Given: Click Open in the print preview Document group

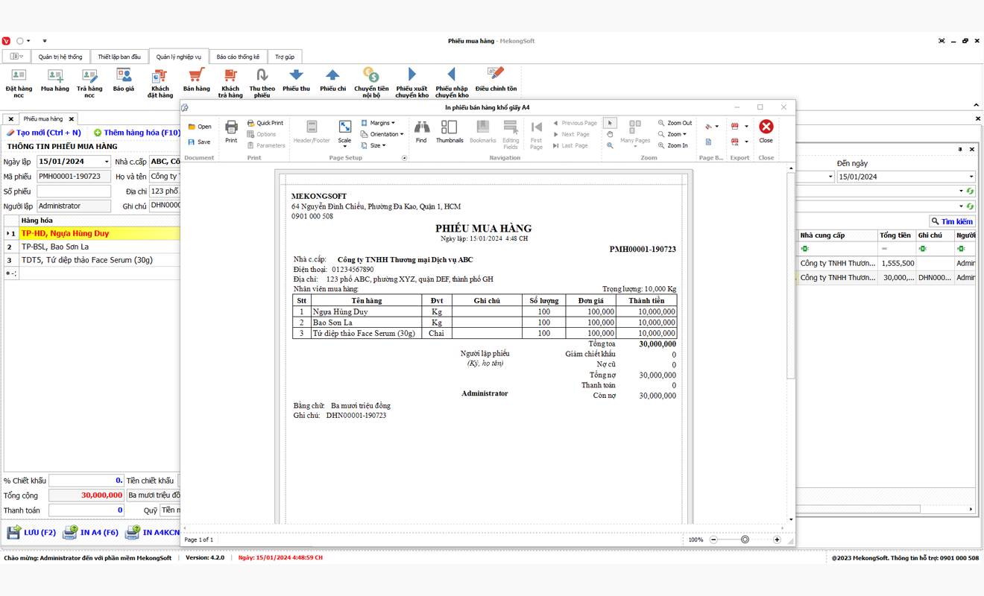Looking at the screenshot, I should (x=199, y=127).
